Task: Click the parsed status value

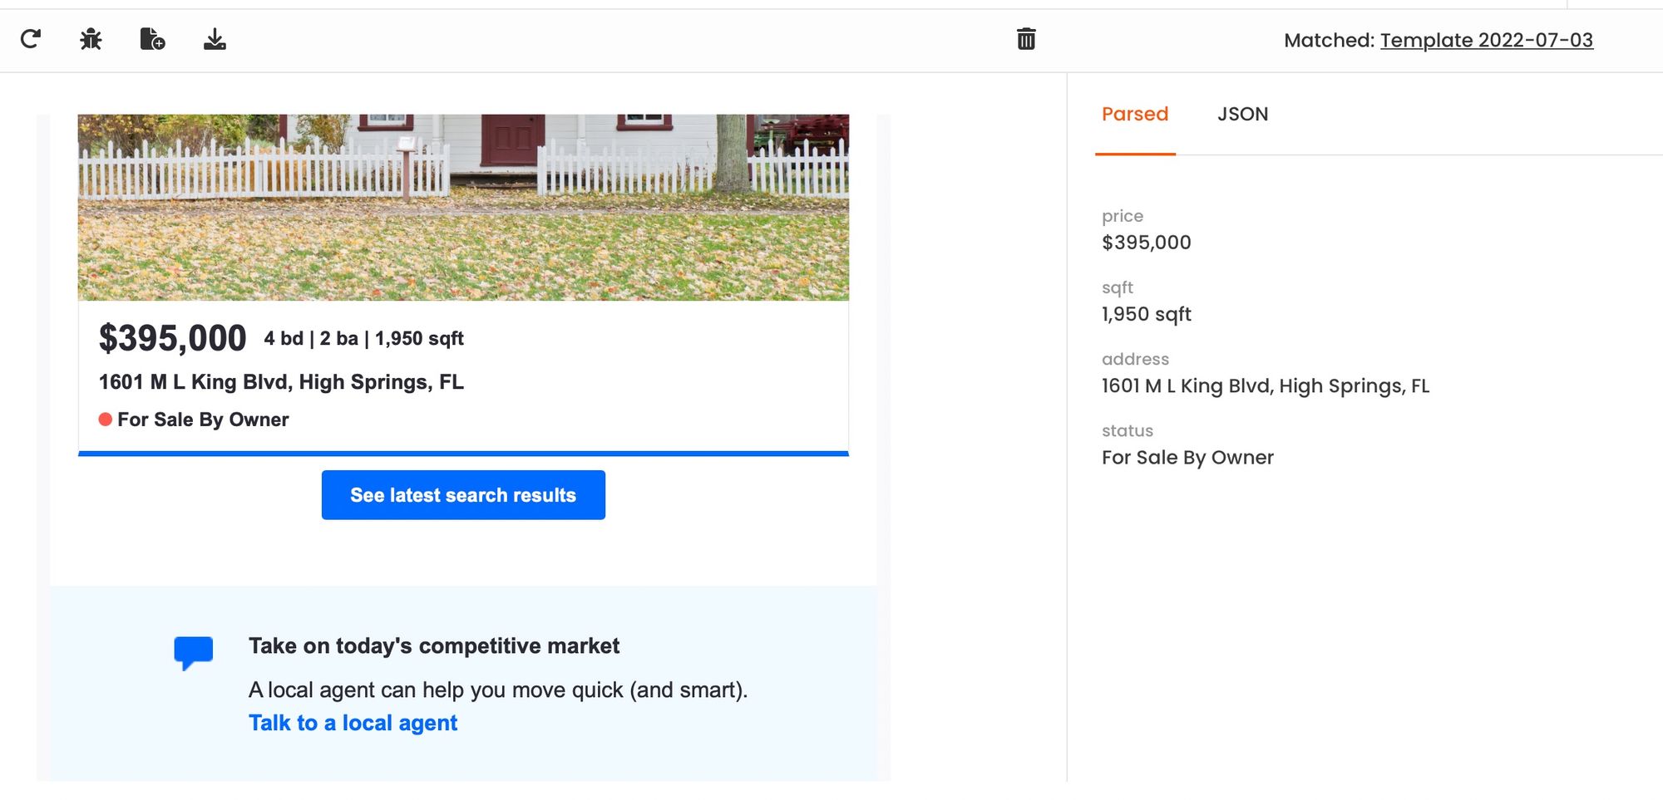Action: tap(1187, 458)
